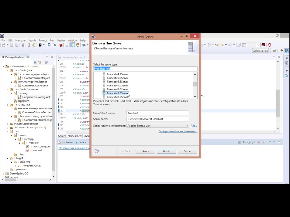
Task: Click the Next button in New Server dialog
Action: [x=145, y=151]
